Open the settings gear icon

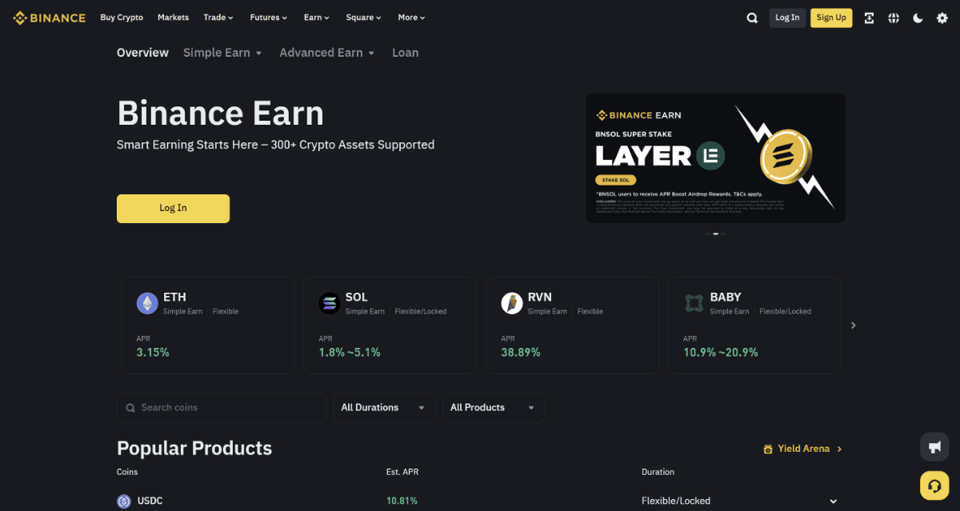942,17
